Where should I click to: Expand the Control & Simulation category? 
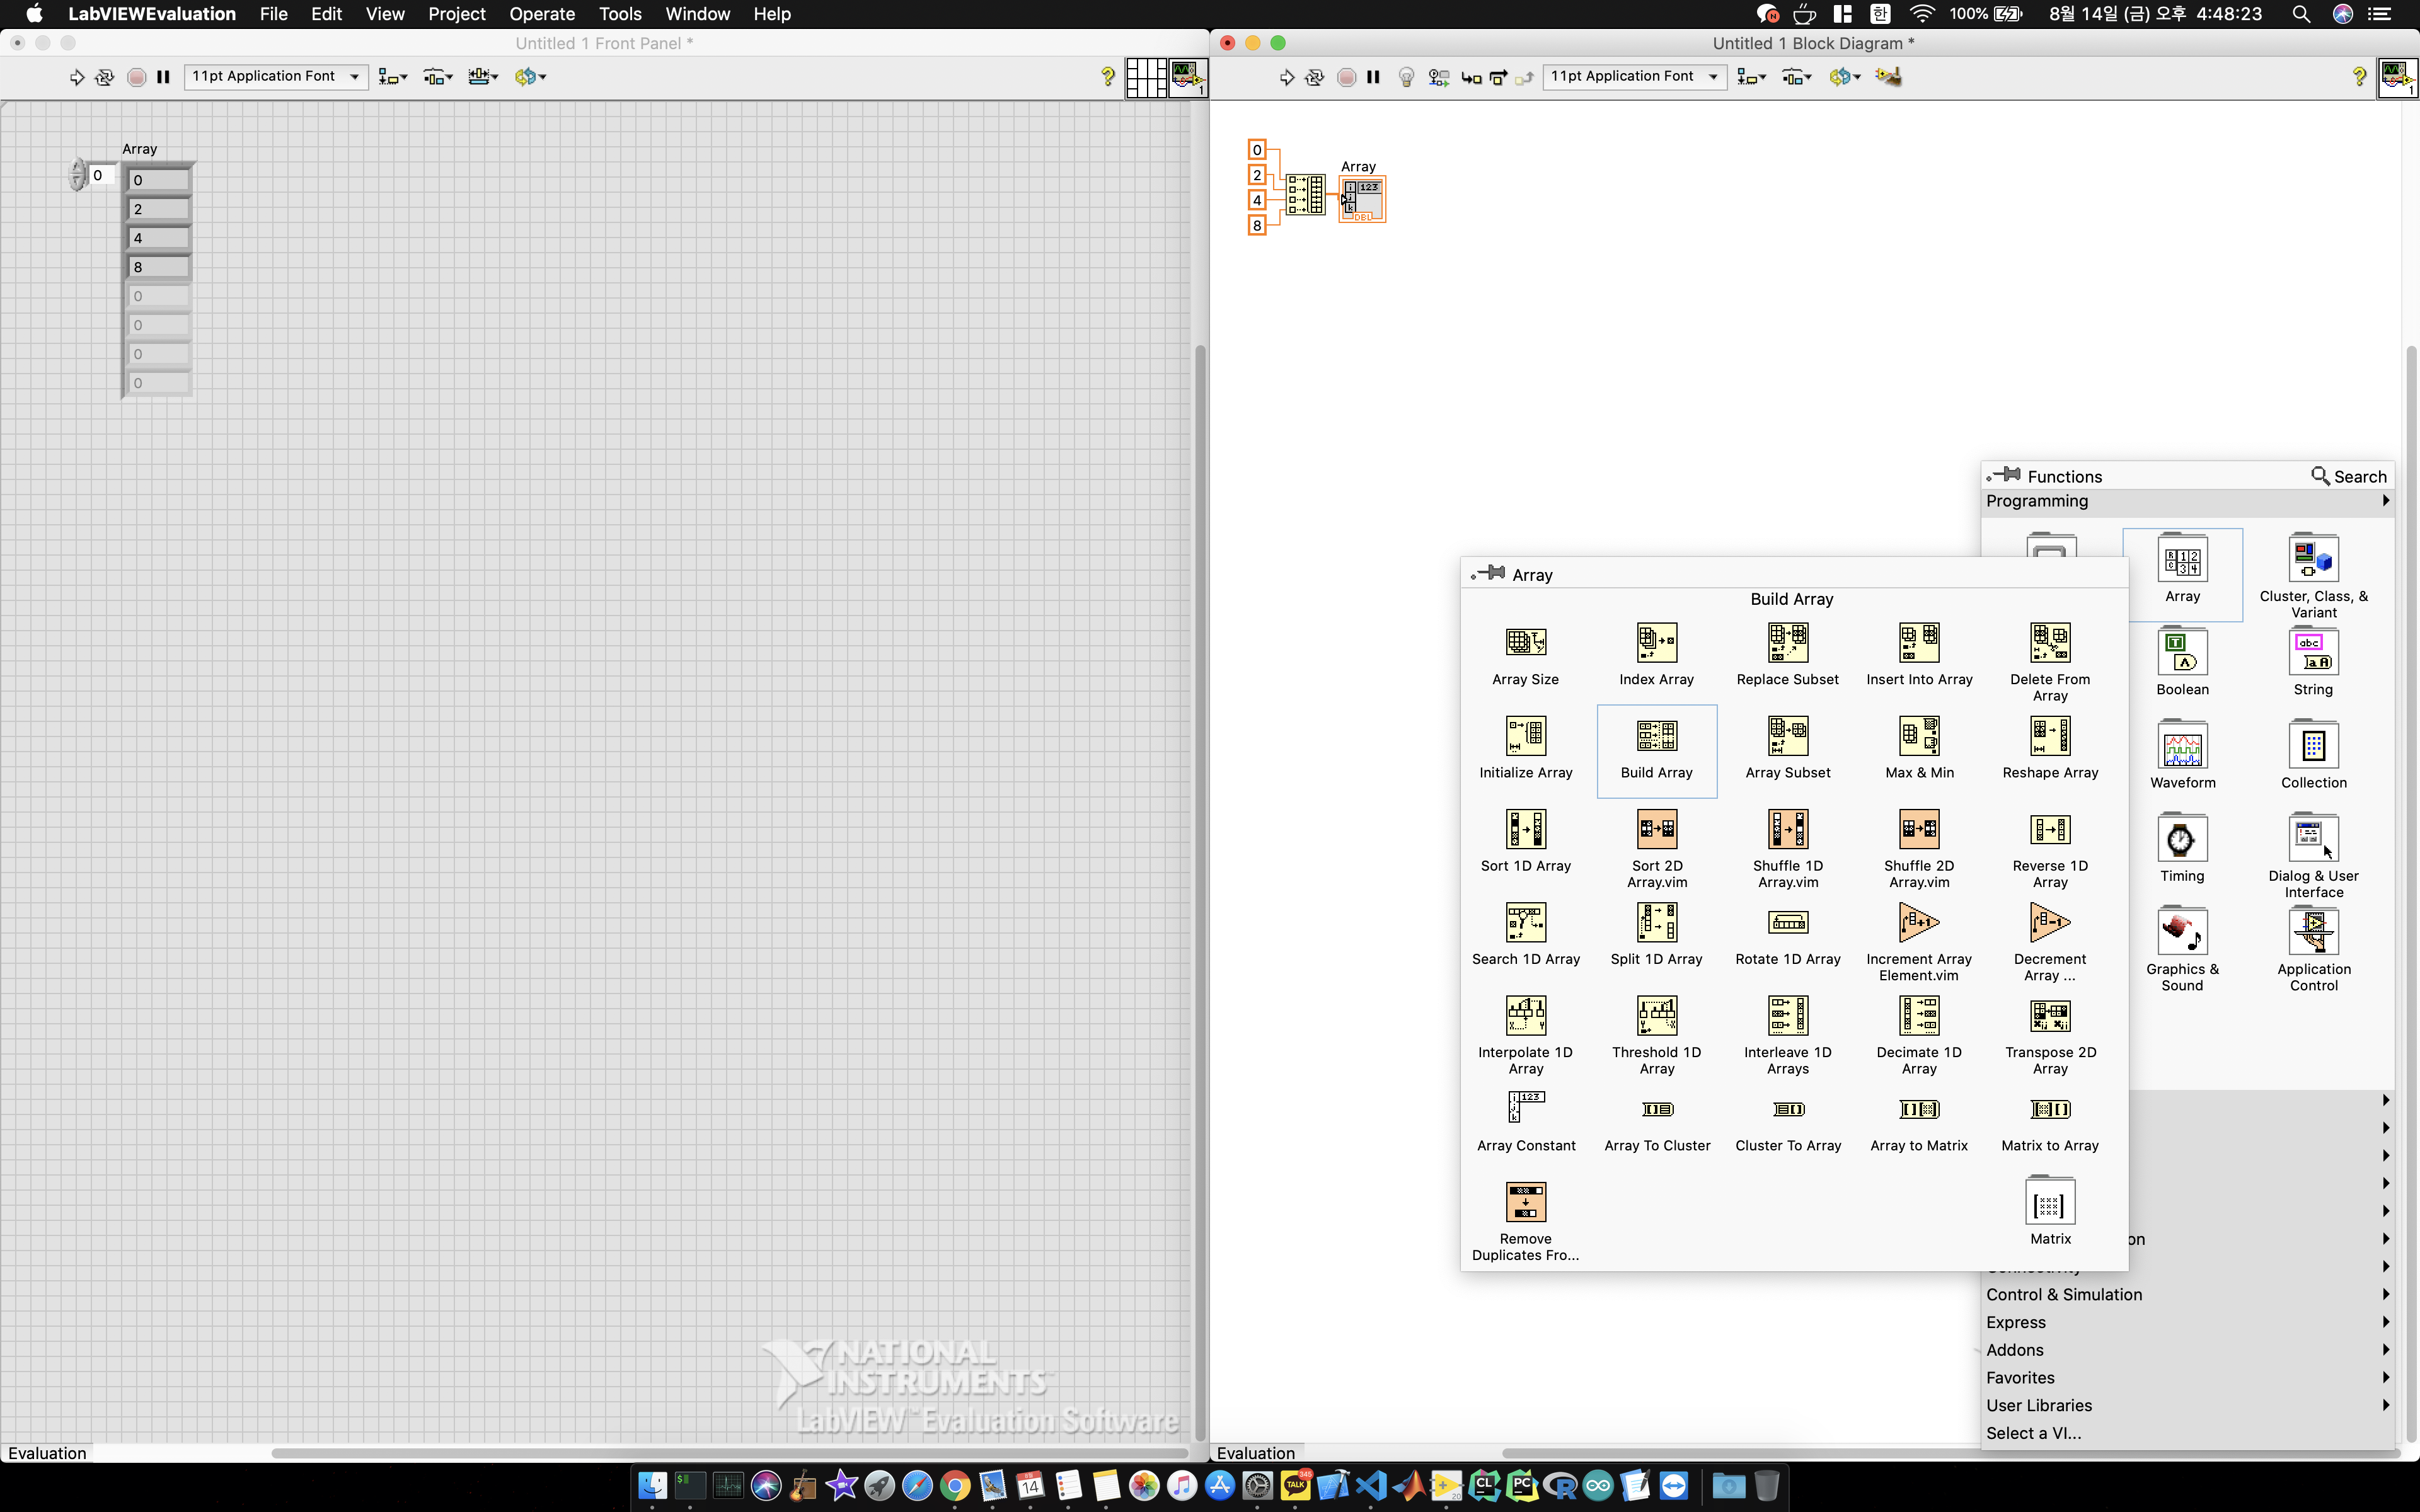pos(2188,1294)
